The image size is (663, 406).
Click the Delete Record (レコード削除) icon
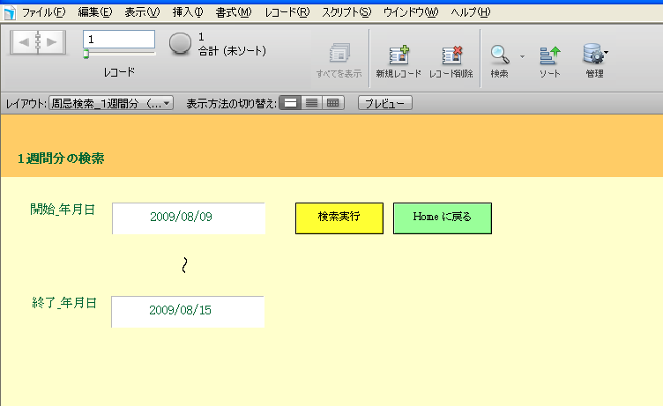[x=451, y=55]
